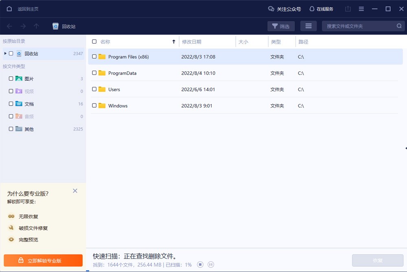The image size is (407, 272).
Task: Pause the quick scan
Action: tap(211, 265)
